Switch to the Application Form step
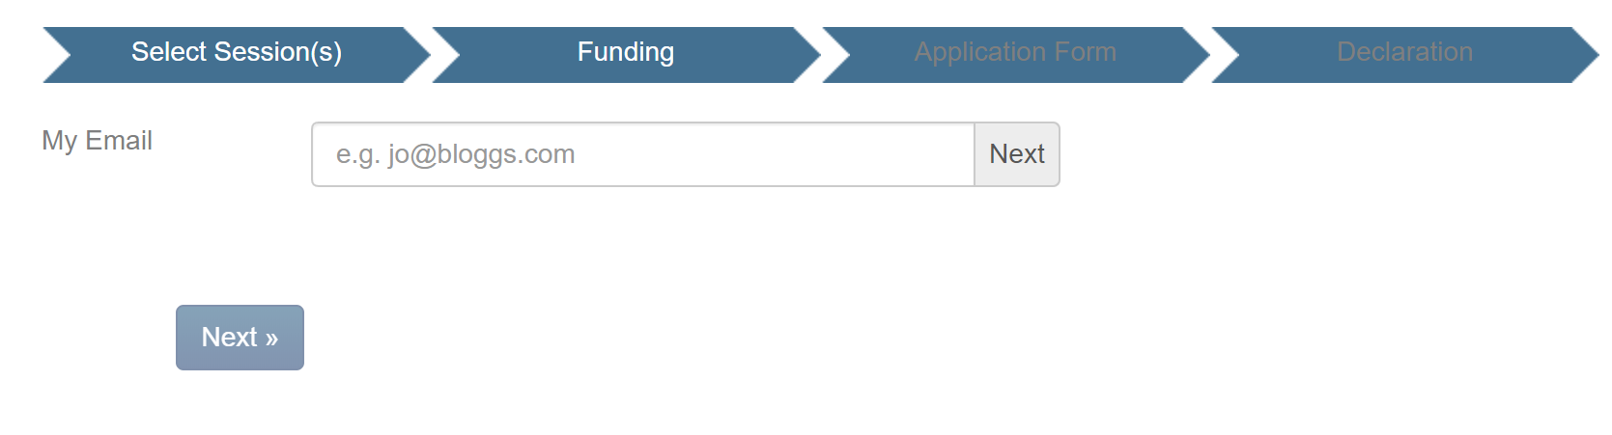 1015,53
